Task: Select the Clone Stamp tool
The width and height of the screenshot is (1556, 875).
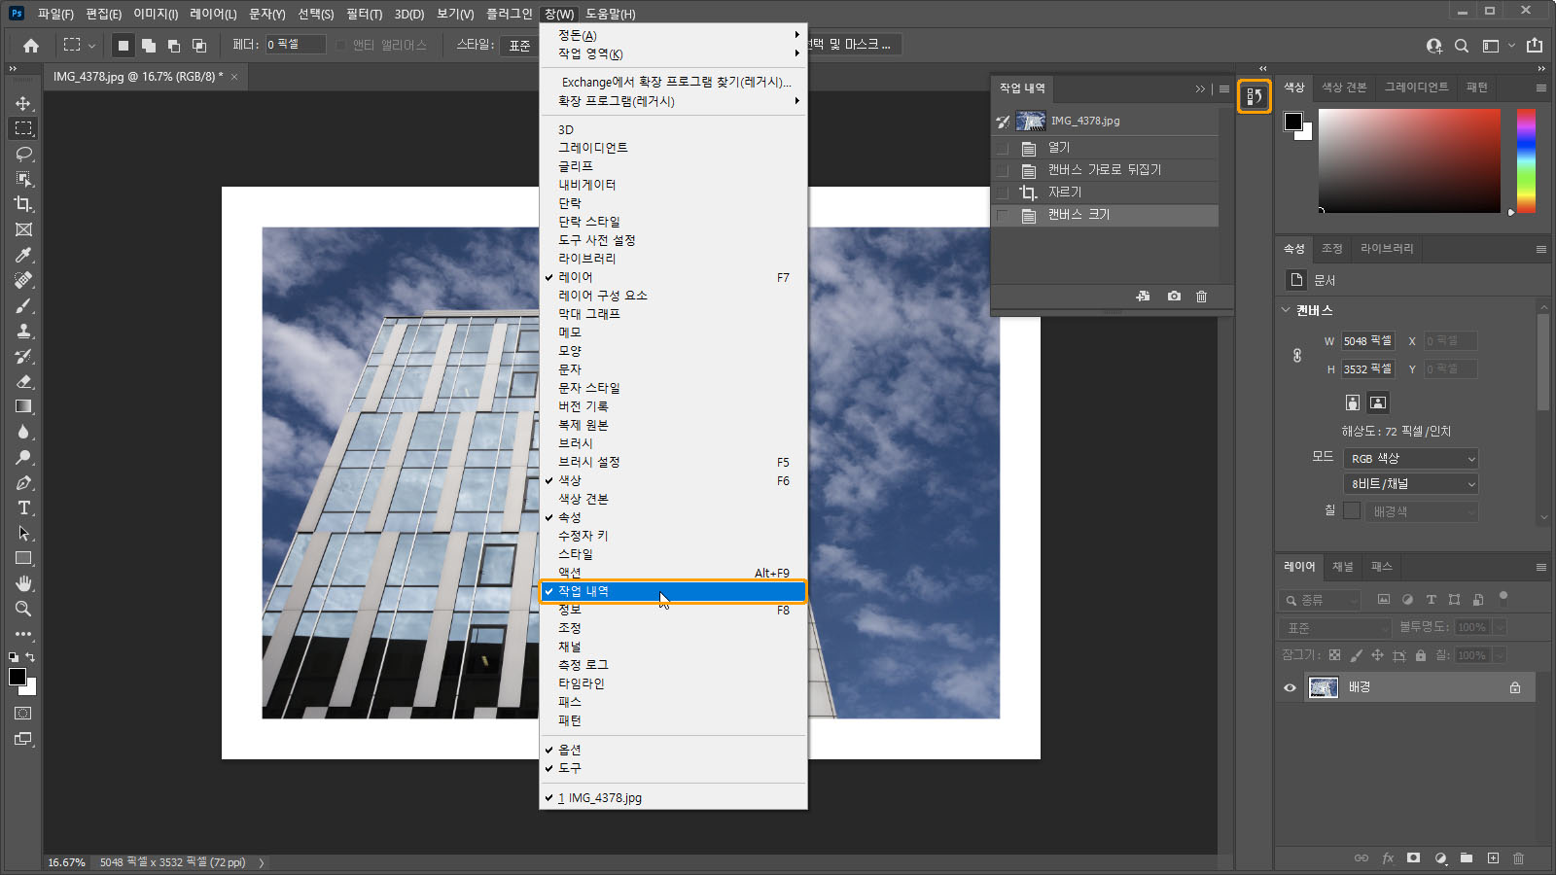Action: (x=23, y=331)
